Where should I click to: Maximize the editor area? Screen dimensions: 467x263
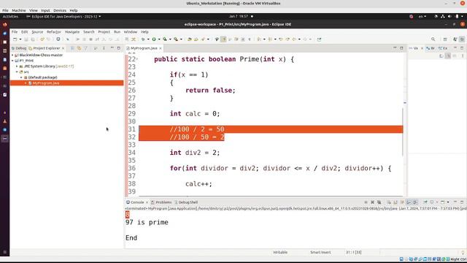click(401, 48)
